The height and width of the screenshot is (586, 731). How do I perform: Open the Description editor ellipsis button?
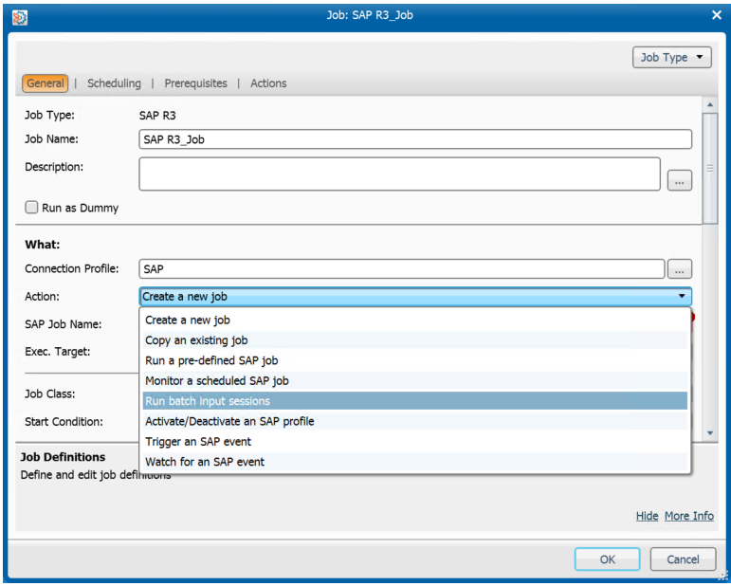pos(679,181)
